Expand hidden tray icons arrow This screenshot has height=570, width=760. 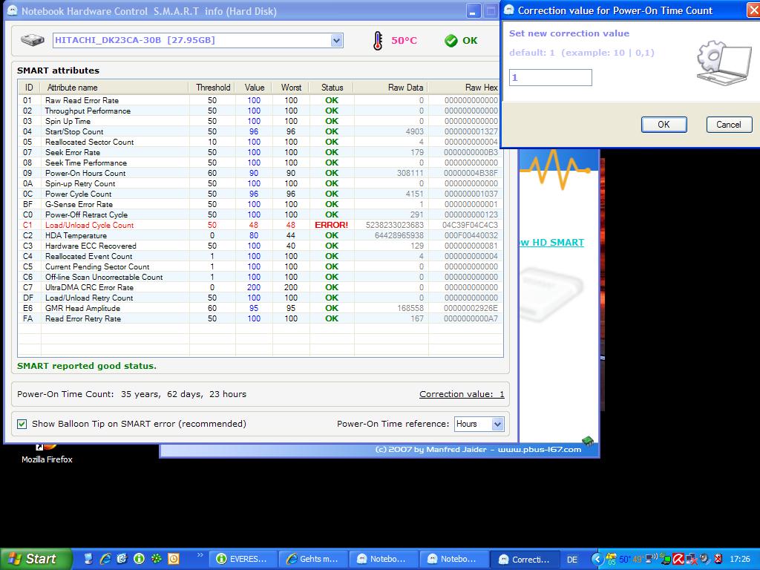pyautogui.click(x=597, y=559)
